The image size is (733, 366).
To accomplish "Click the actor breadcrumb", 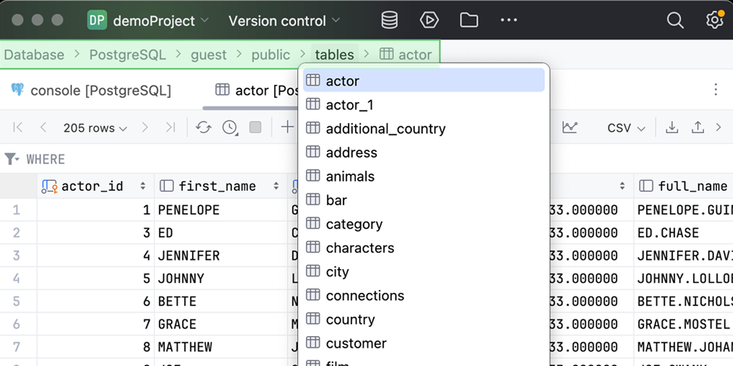I will tap(406, 55).
